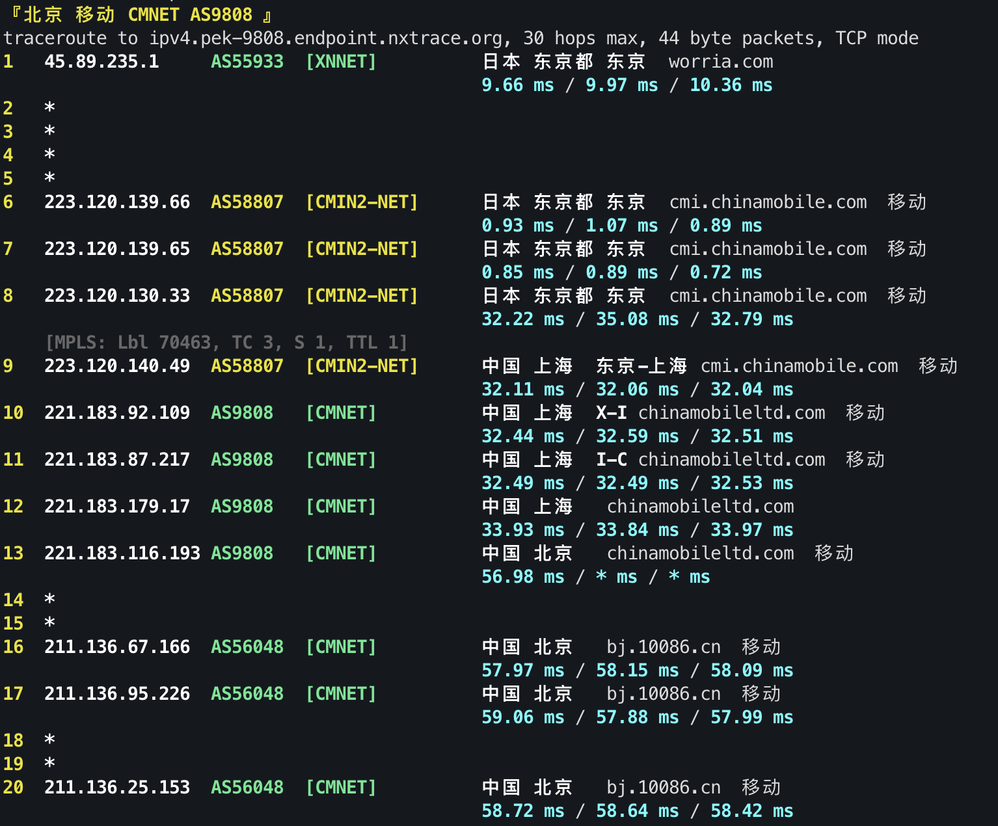This screenshot has width=998, height=826.
Task: Click IP 211.136.25.153 at hop 20
Action: 117,788
